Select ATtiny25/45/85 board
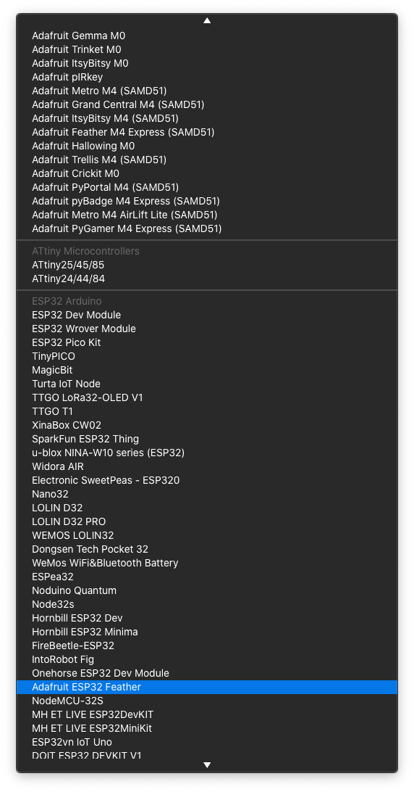 (207, 265)
